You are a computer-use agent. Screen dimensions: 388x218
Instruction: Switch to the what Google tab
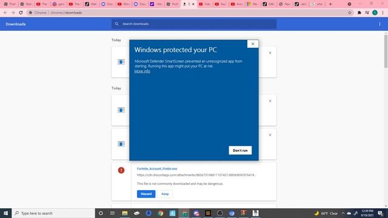317,4
